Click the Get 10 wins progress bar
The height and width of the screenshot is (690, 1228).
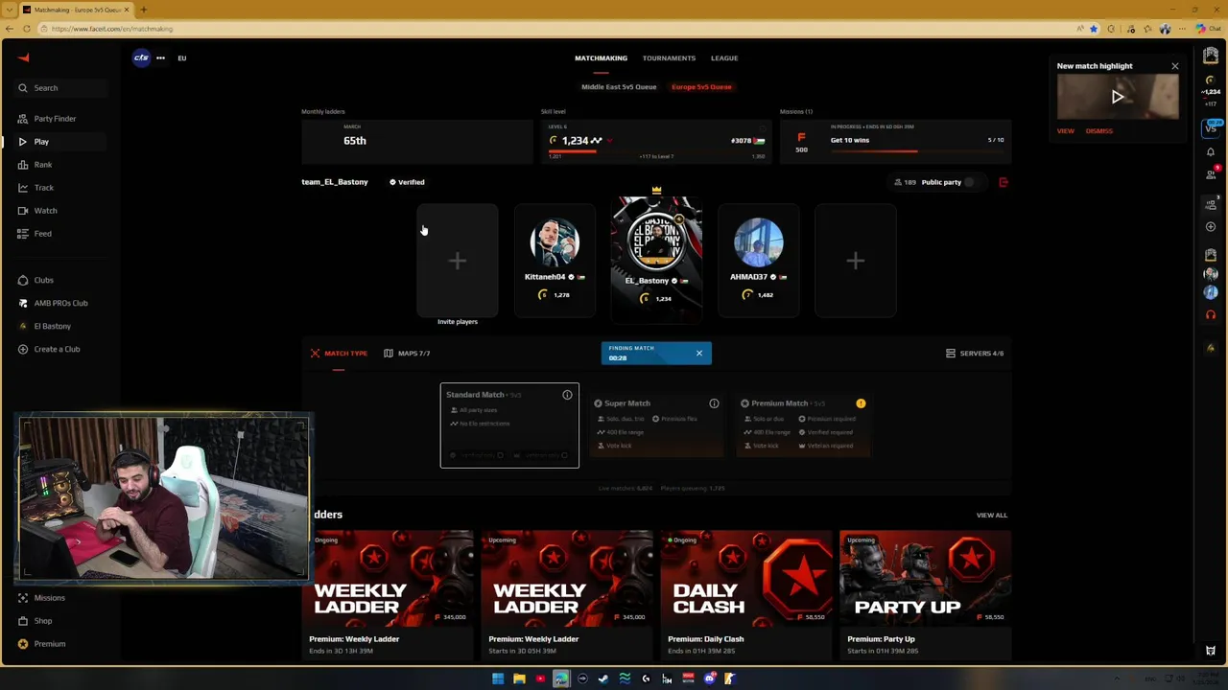pyautogui.click(x=916, y=150)
